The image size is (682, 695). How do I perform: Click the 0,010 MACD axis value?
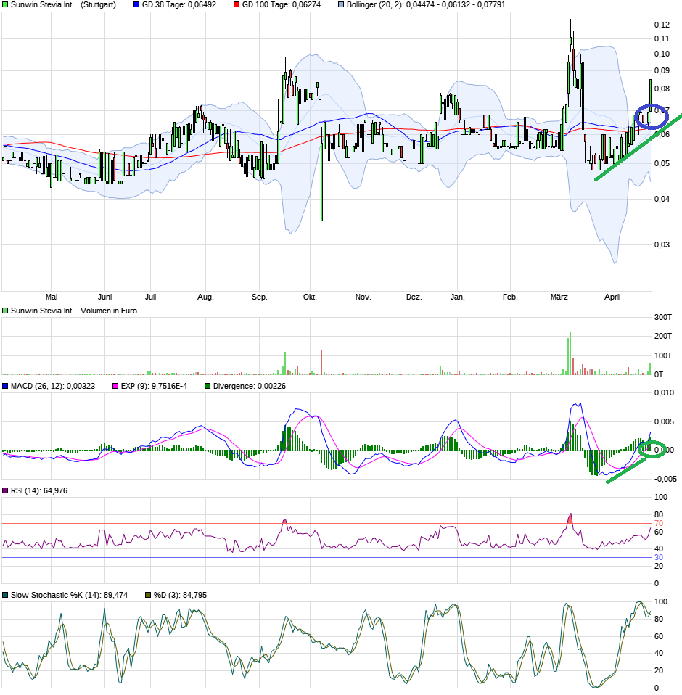click(664, 392)
